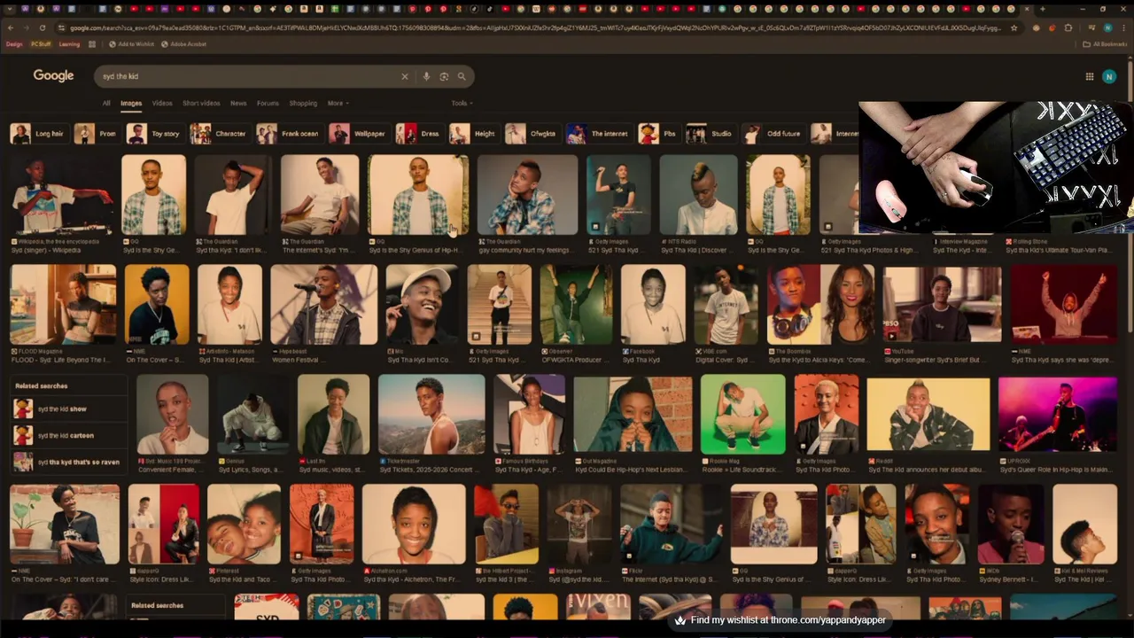This screenshot has width=1134, height=638.
Task: Click syd tha kyd that's so raven search
Action: click(x=67, y=462)
